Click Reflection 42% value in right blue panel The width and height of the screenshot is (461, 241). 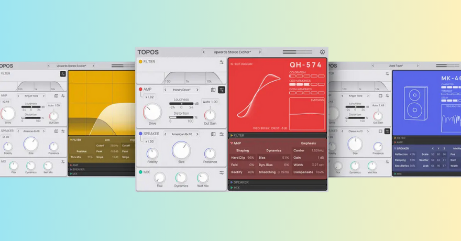click(x=412, y=155)
